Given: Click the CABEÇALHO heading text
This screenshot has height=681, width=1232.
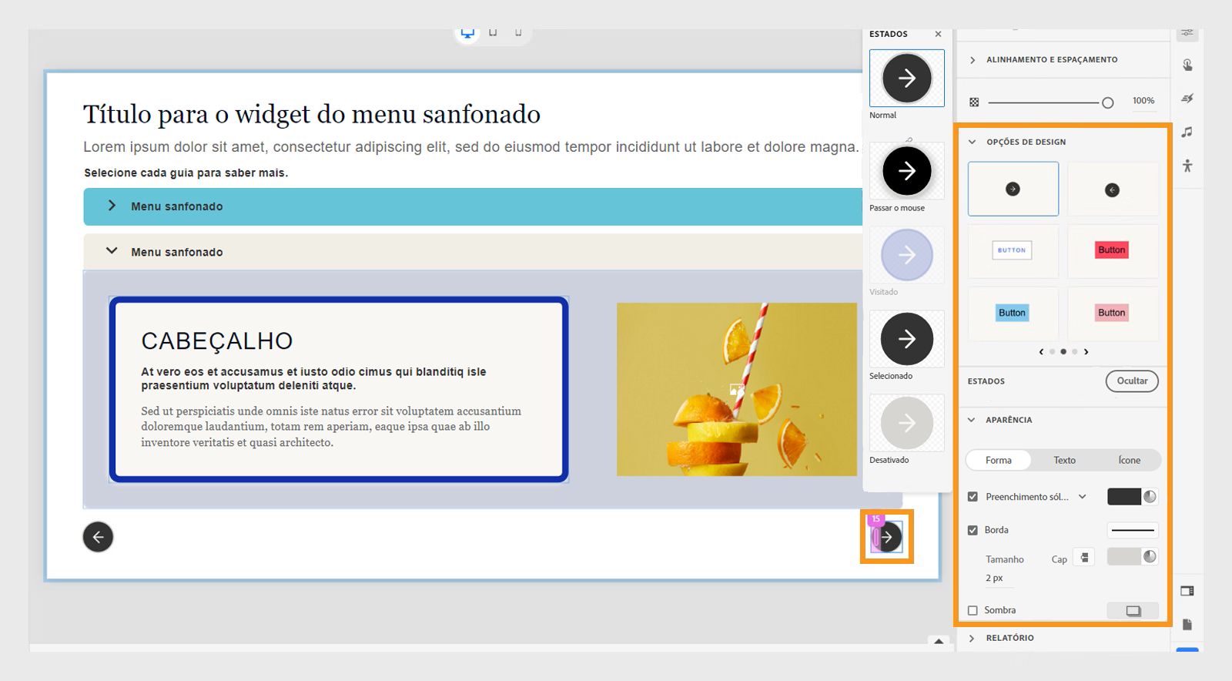Looking at the screenshot, I should coord(217,340).
